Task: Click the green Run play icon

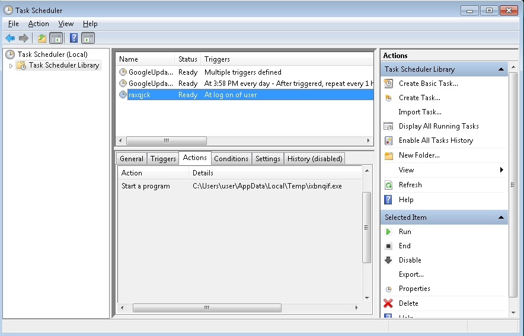Action: 388,232
